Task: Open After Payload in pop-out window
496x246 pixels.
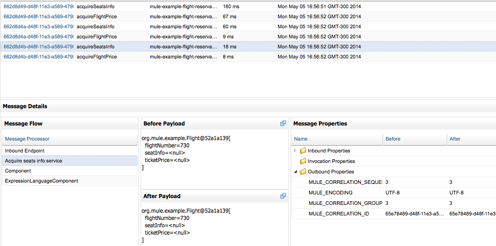Action: [x=283, y=196]
